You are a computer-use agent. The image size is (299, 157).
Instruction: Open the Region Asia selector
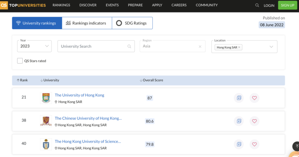[x=173, y=46]
